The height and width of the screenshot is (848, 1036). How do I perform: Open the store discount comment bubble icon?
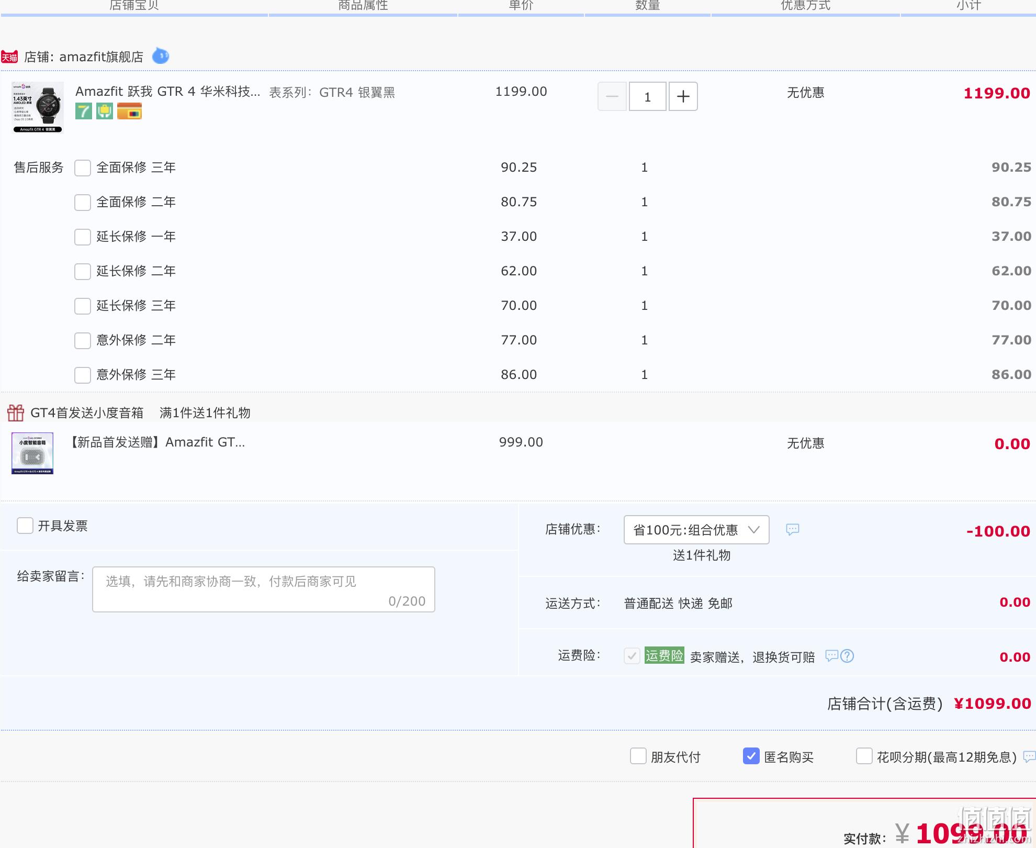tap(793, 529)
